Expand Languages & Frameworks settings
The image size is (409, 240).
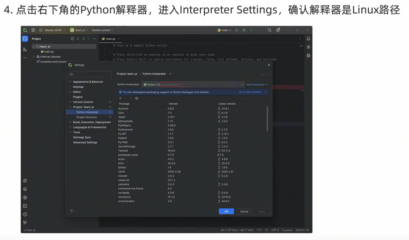70,127
